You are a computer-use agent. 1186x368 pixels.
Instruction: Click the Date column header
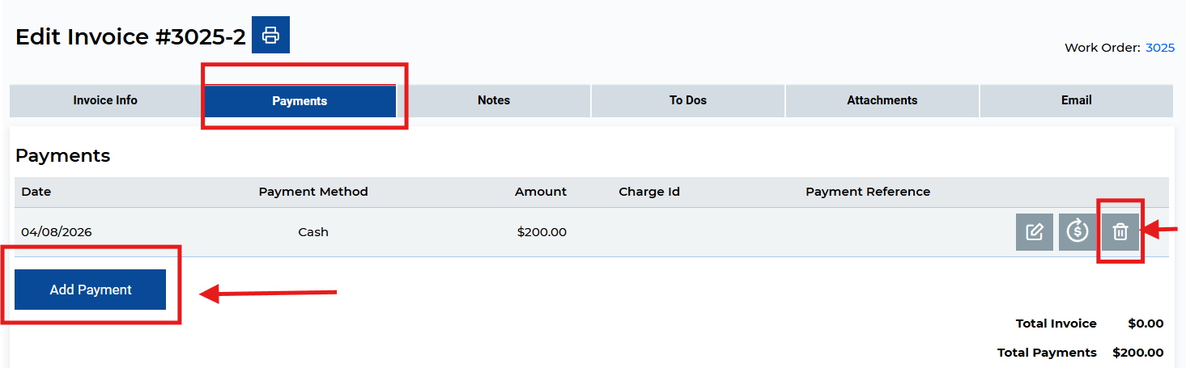(36, 192)
